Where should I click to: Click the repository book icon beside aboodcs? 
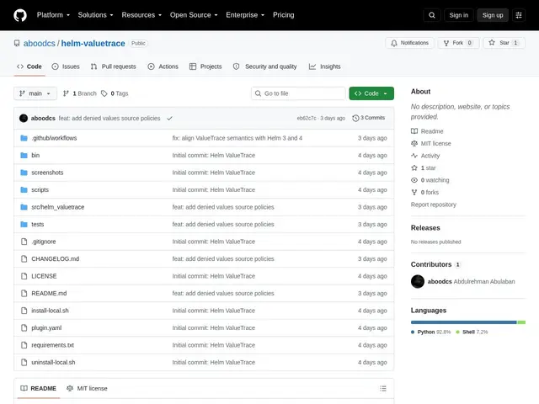pyautogui.click(x=17, y=43)
